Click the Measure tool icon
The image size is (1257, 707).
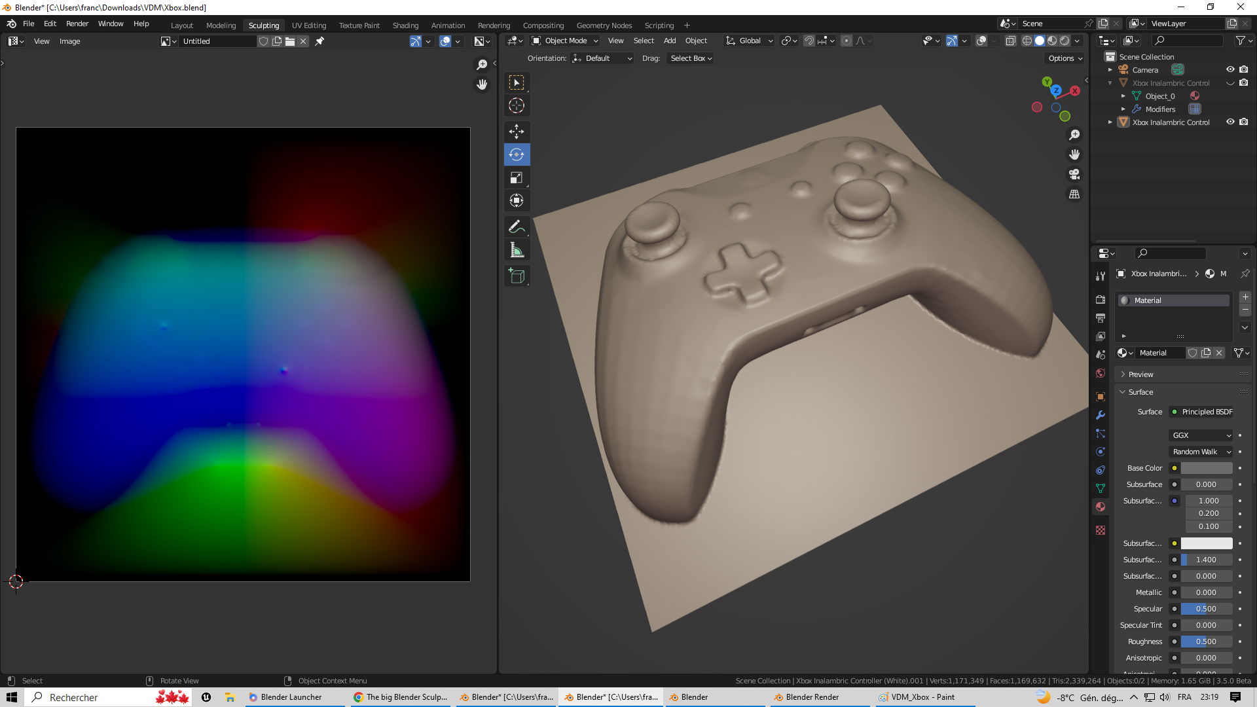coord(517,250)
